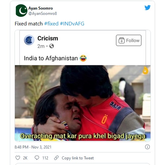Click Copy link to Tweet
Viewport: 165px width, 165px height.
(x=78, y=158)
